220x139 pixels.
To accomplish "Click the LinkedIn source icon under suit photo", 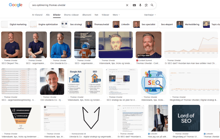I will point(149,134).
